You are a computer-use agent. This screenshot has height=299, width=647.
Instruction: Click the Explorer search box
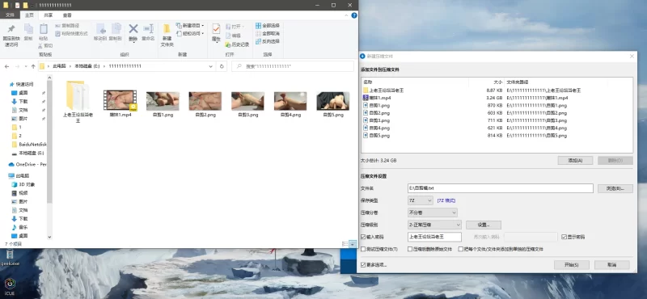pyautogui.click(x=293, y=66)
